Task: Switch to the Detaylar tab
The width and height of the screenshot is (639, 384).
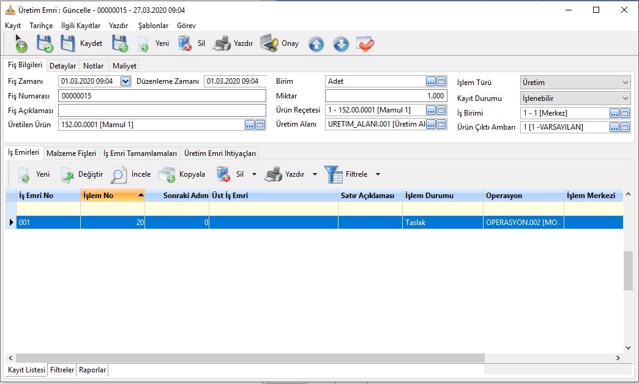Action: tap(63, 66)
